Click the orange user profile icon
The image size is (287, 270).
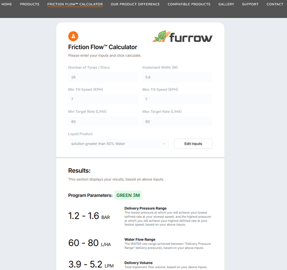pyautogui.click(x=73, y=36)
